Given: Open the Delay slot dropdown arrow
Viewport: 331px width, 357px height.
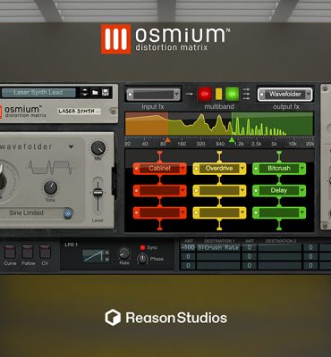Looking at the screenshot, I should coord(302,191).
